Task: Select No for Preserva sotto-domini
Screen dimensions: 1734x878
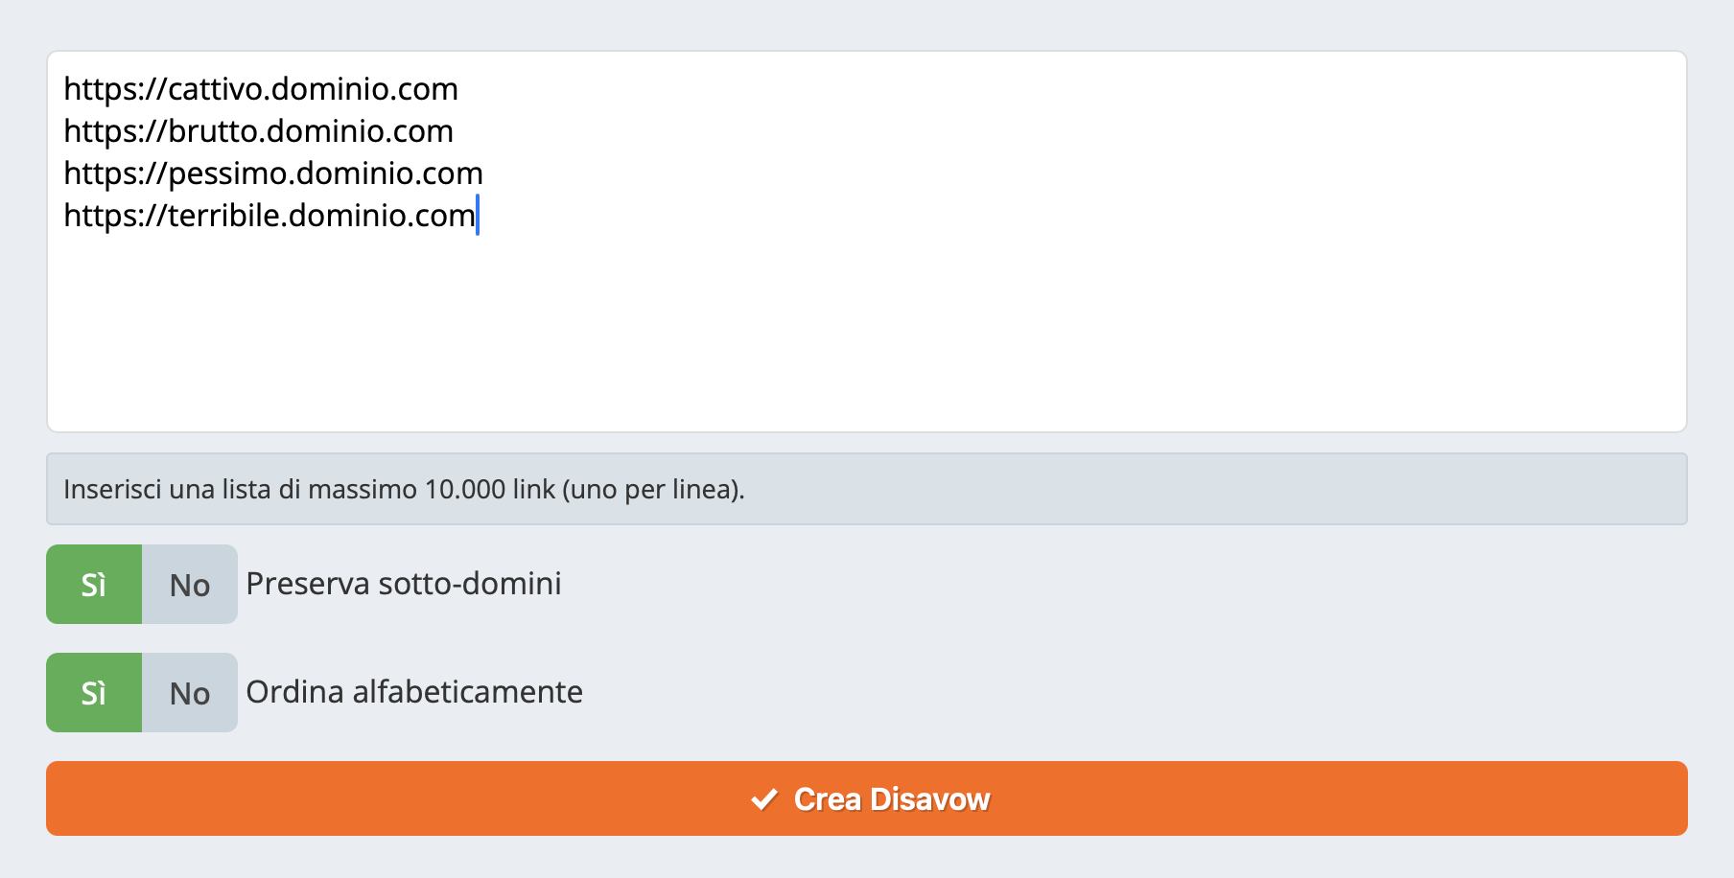Action: (190, 585)
